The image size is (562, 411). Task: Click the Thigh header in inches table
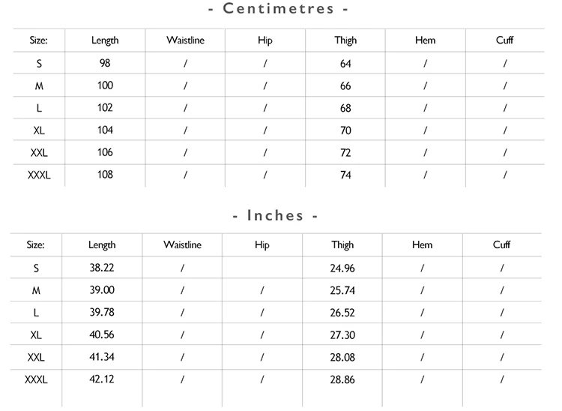342,245
